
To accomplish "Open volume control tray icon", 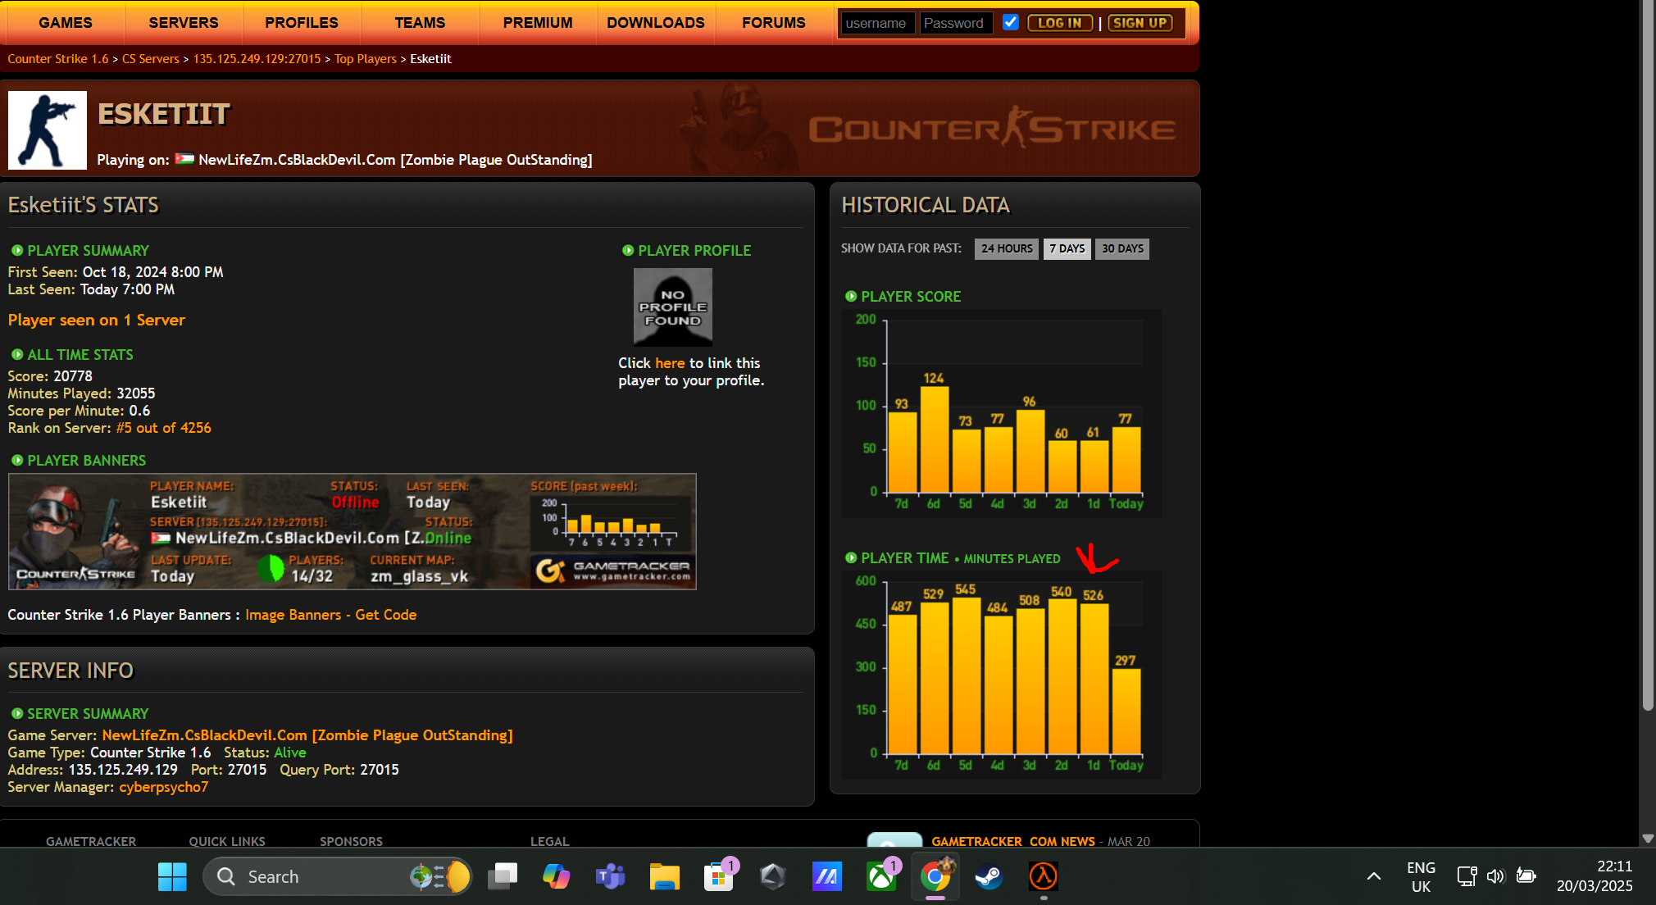I will (1495, 876).
